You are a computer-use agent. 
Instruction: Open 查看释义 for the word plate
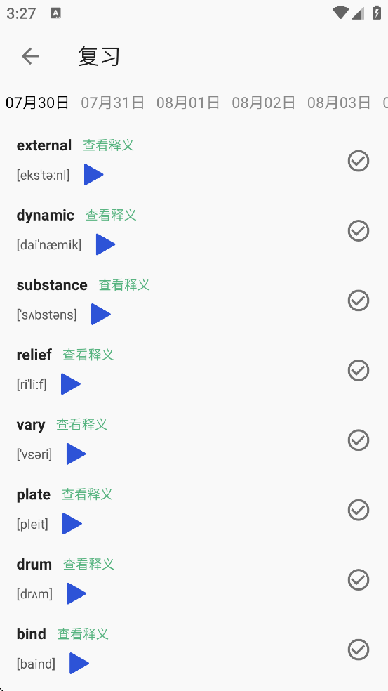87,494
